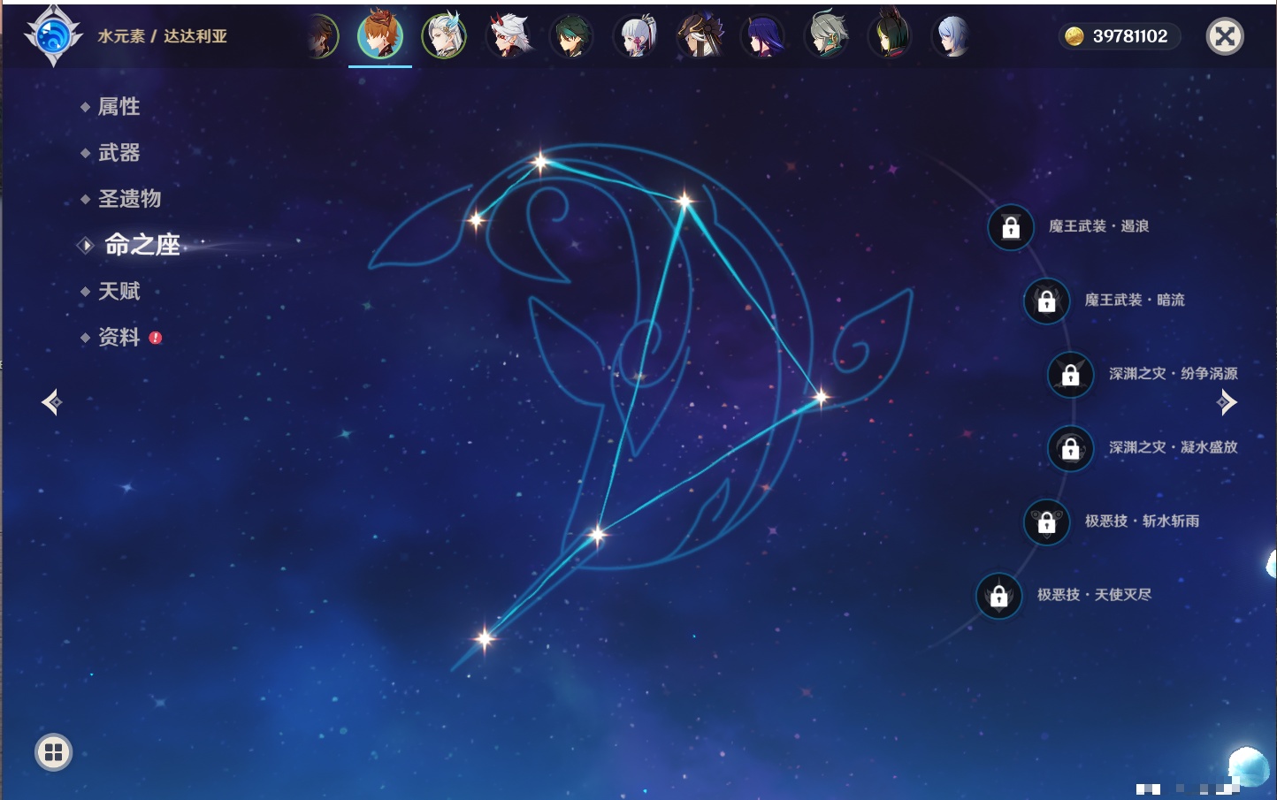
Task: Open the 属性 attributes tab
Action: tap(119, 107)
